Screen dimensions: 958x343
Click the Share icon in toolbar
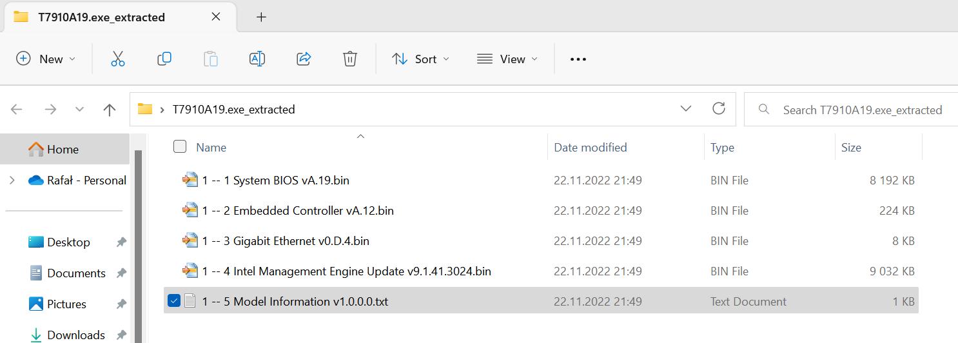coord(304,59)
